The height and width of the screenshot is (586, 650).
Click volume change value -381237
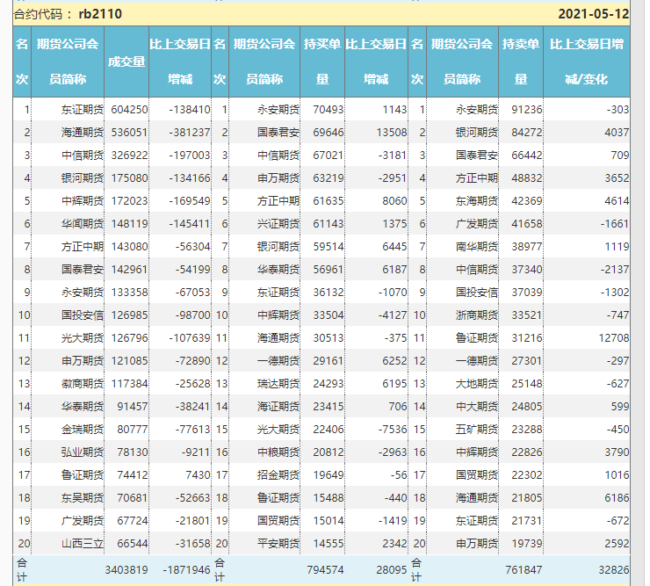[x=190, y=133]
